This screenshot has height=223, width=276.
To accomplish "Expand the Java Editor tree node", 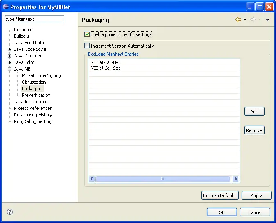I will click(9, 62).
